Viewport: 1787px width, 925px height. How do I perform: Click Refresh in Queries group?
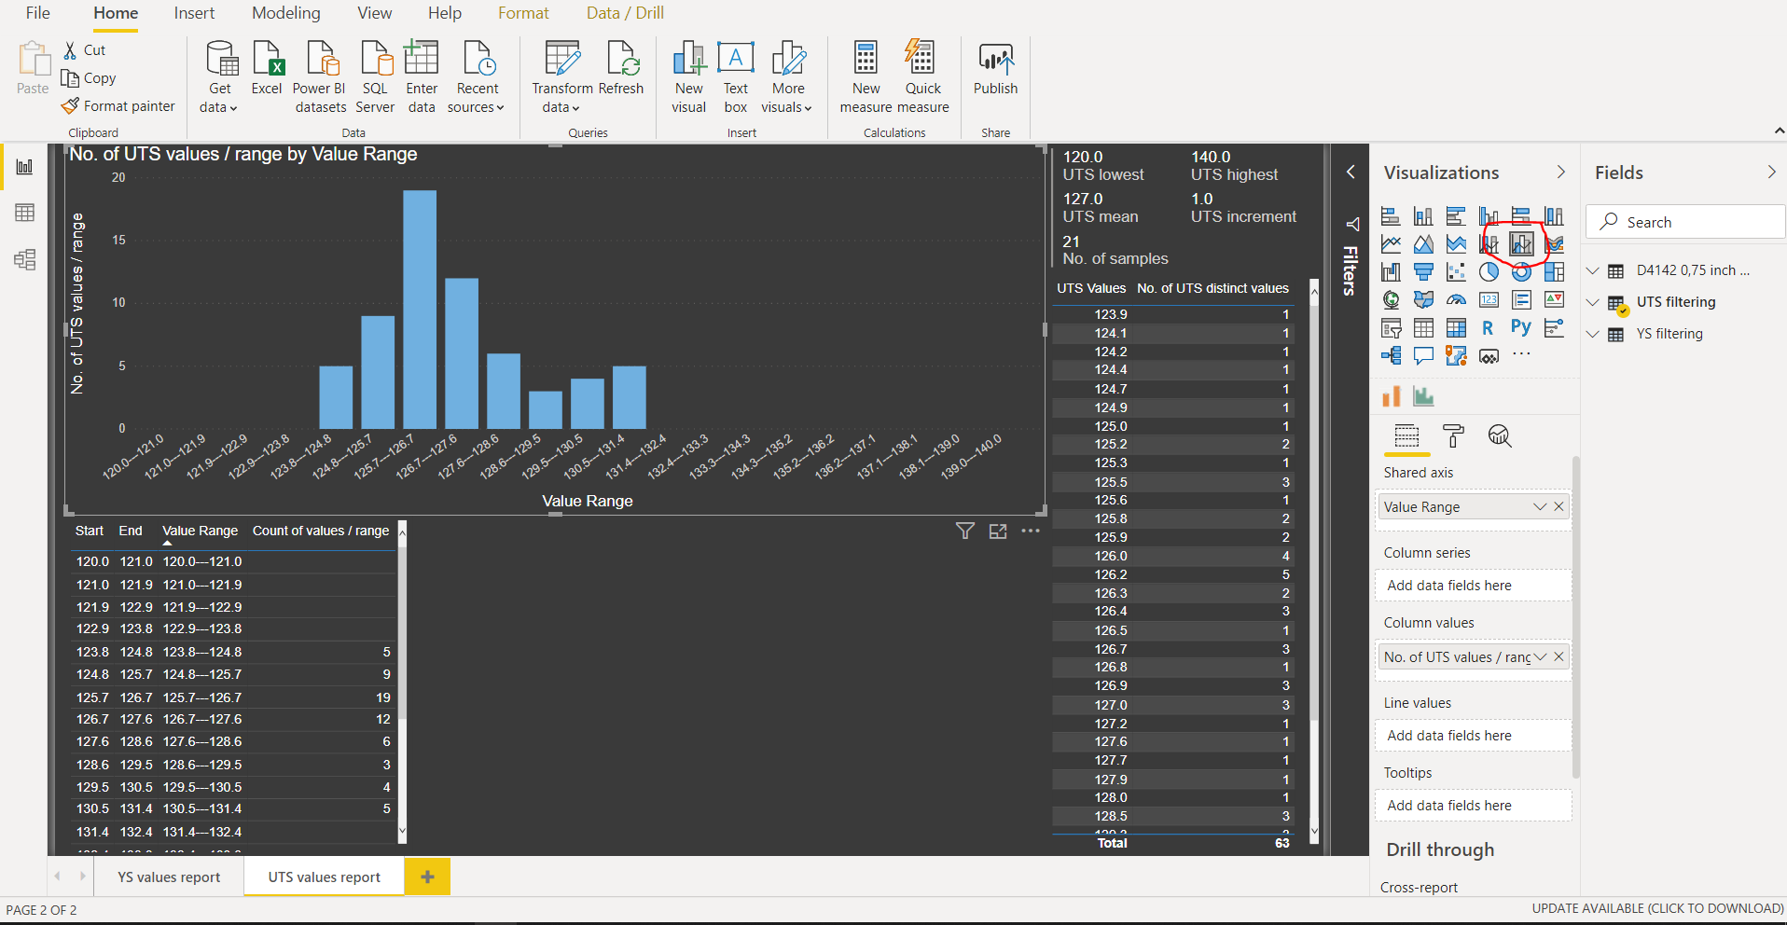click(621, 70)
